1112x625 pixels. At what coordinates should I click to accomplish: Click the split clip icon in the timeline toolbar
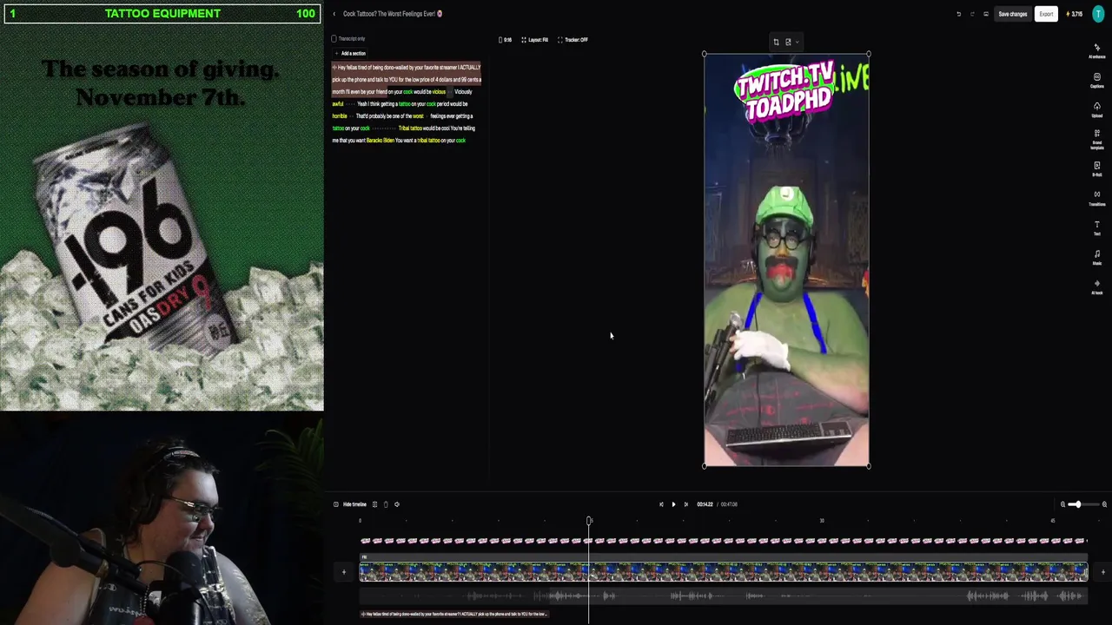coord(374,504)
